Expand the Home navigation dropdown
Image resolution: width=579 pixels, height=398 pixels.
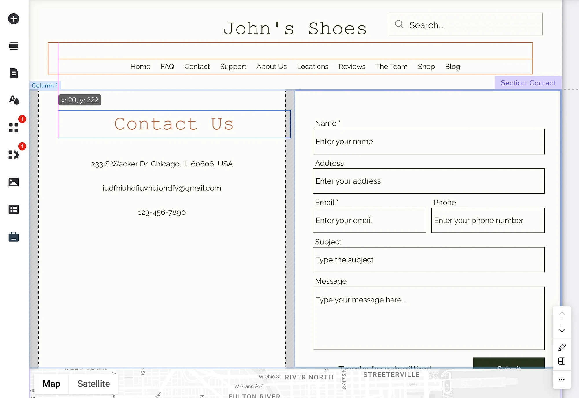(x=140, y=66)
